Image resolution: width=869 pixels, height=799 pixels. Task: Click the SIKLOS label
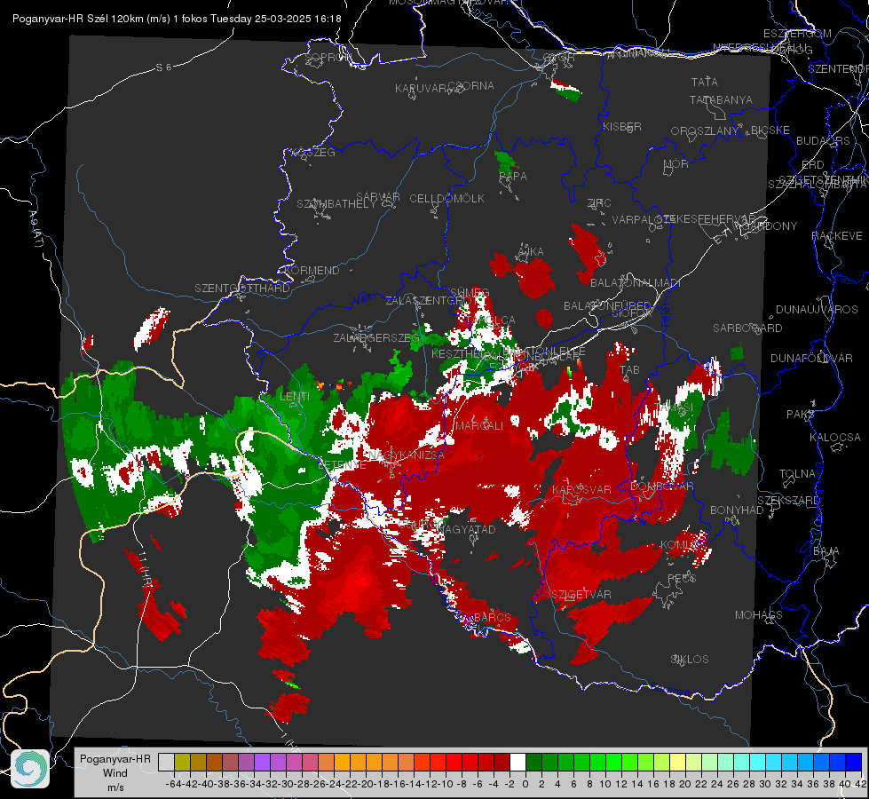point(690,660)
